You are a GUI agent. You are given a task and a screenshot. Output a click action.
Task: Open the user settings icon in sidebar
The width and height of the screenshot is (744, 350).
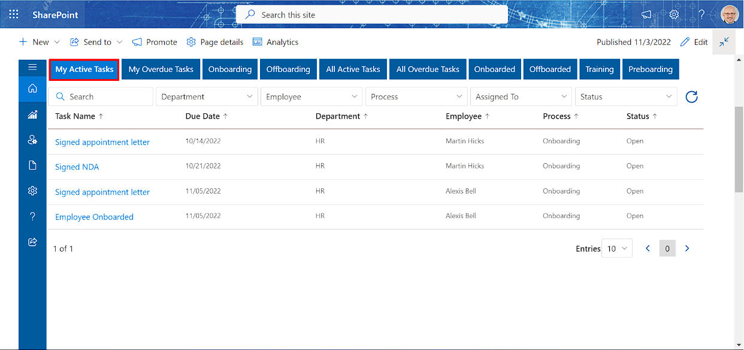point(32,139)
